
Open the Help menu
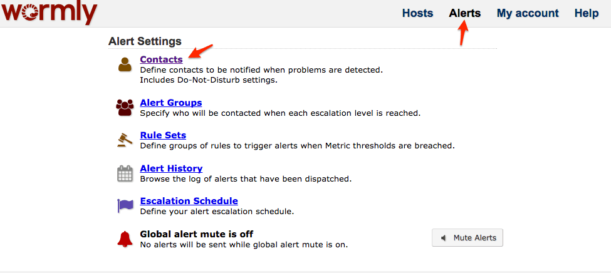pos(587,13)
